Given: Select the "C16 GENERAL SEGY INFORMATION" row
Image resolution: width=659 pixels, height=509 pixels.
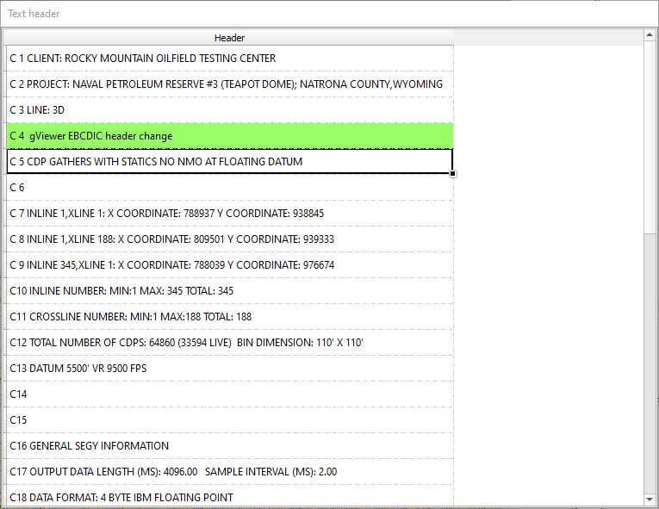Looking at the screenshot, I should point(230,446).
